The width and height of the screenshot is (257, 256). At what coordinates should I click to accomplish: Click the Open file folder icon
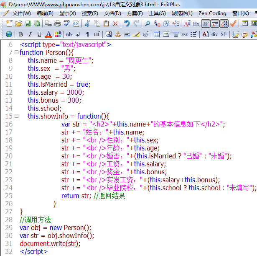[x=18, y=23]
